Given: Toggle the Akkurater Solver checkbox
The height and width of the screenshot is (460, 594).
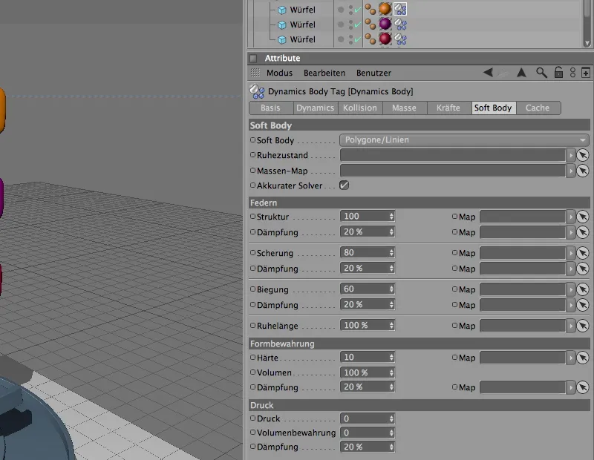Looking at the screenshot, I should [344, 185].
